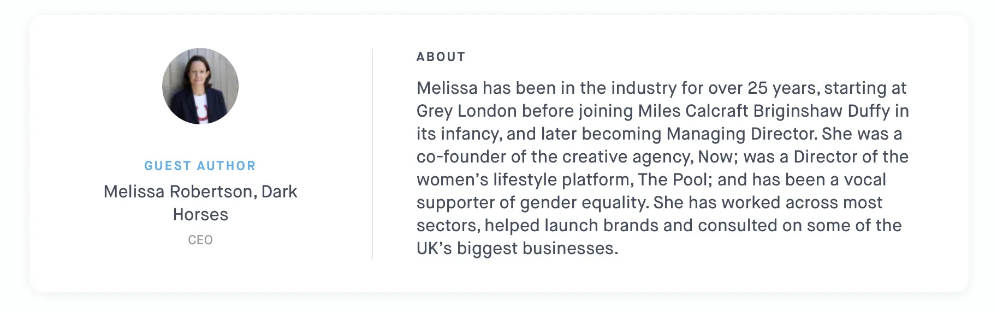The width and height of the screenshot is (997, 313).
Task: Select the GUEST AUTHOR label
Action: (x=200, y=166)
